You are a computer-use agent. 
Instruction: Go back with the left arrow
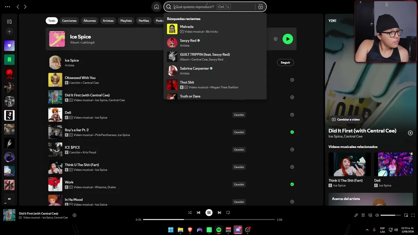click(18, 7)
